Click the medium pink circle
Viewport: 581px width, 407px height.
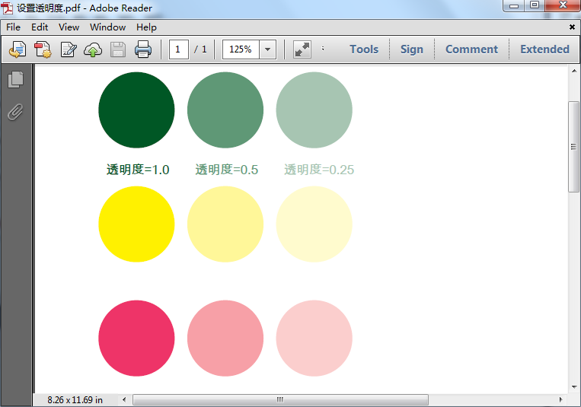pyautogui.click(x=225, y=338)
